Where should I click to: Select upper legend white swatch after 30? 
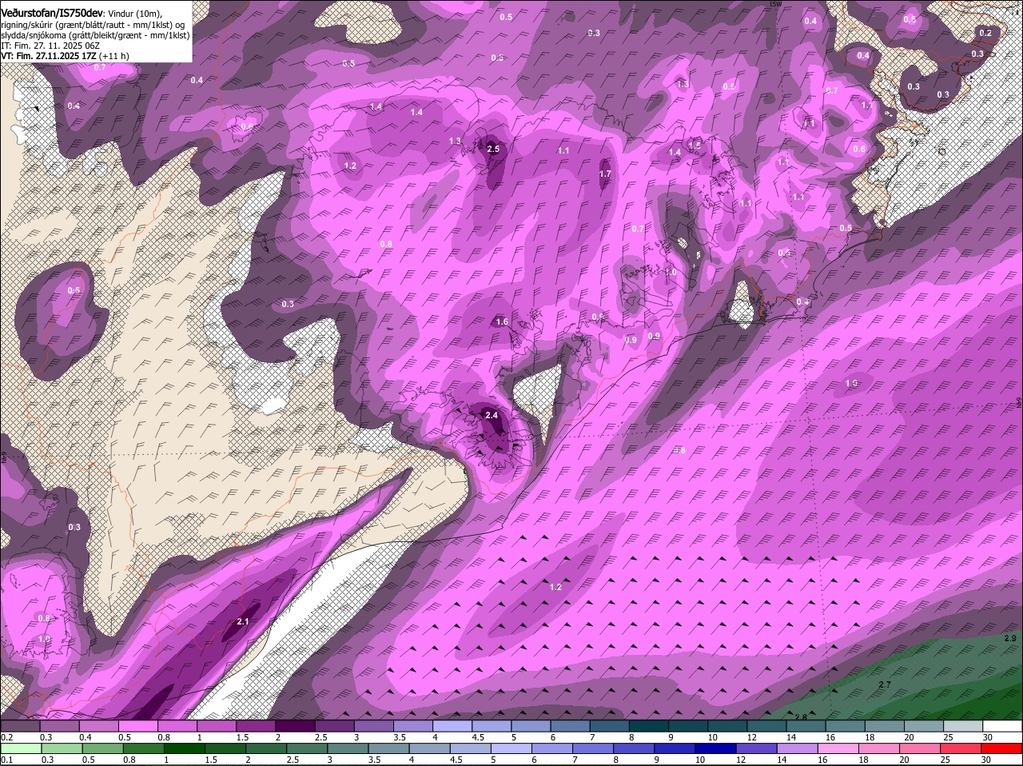tap(1003, 726)
